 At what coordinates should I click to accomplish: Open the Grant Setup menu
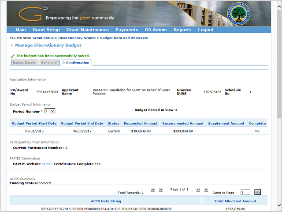pos(46,30)
